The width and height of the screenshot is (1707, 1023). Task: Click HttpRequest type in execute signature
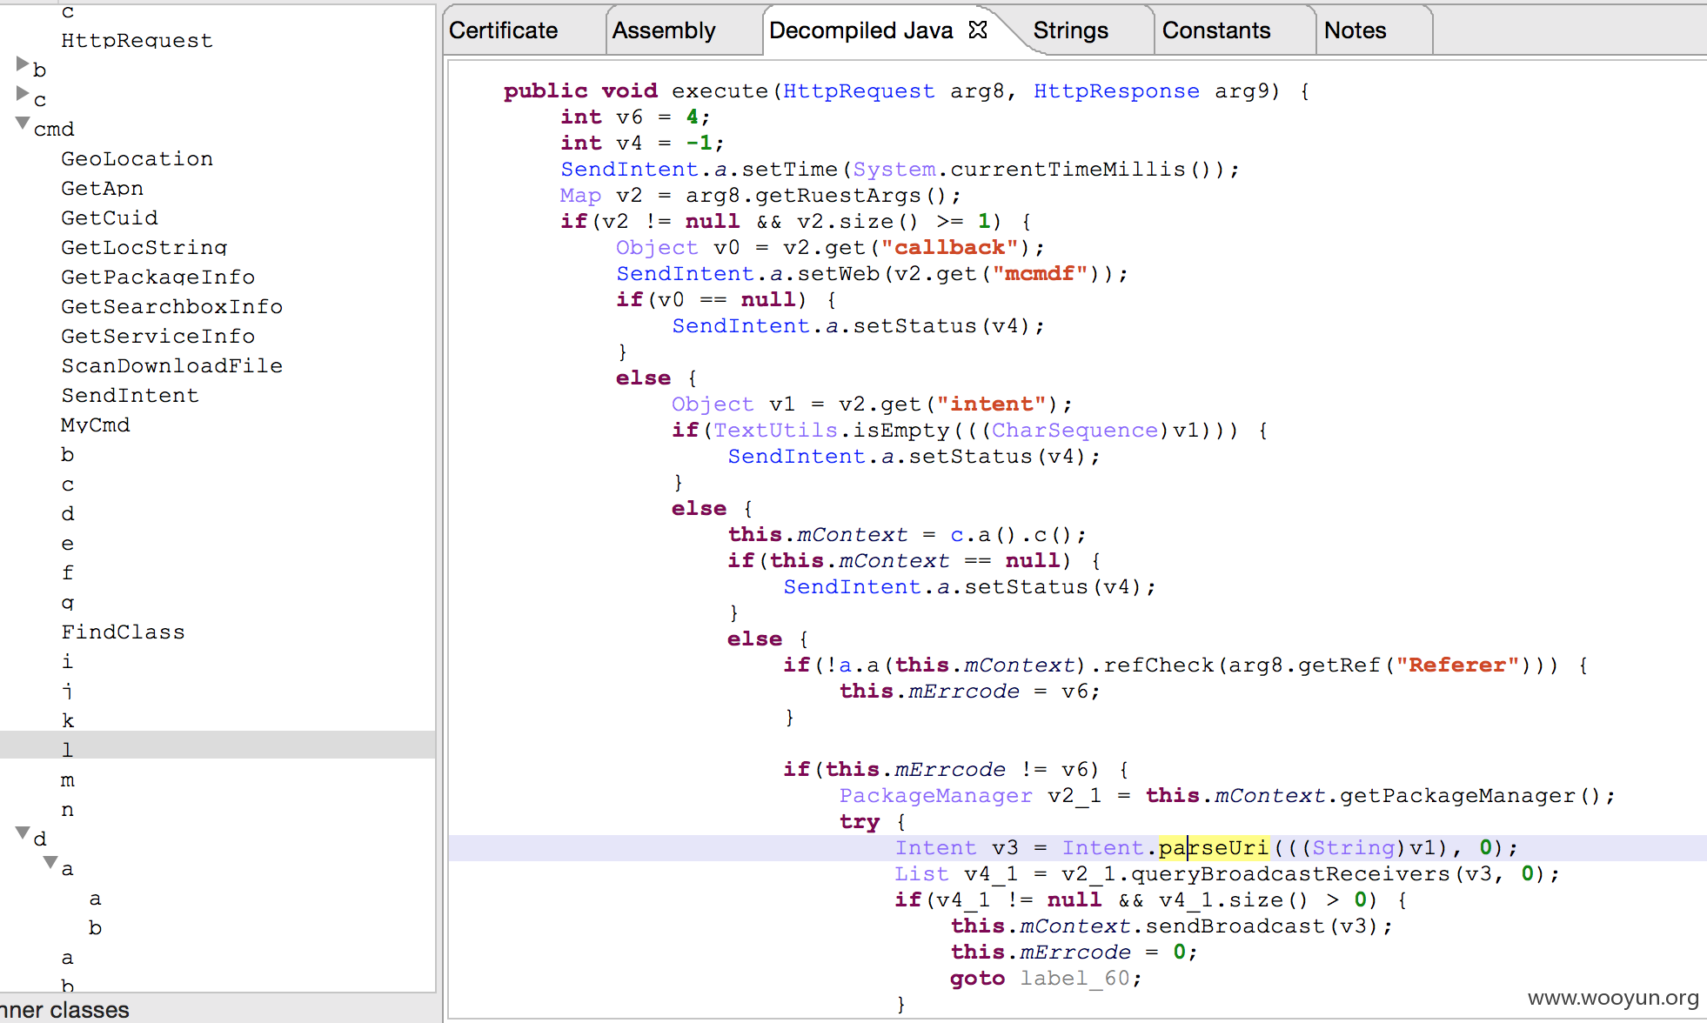[859, 90]
